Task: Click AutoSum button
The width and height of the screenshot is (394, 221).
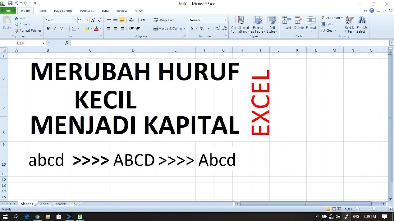Action: point(332,18)
